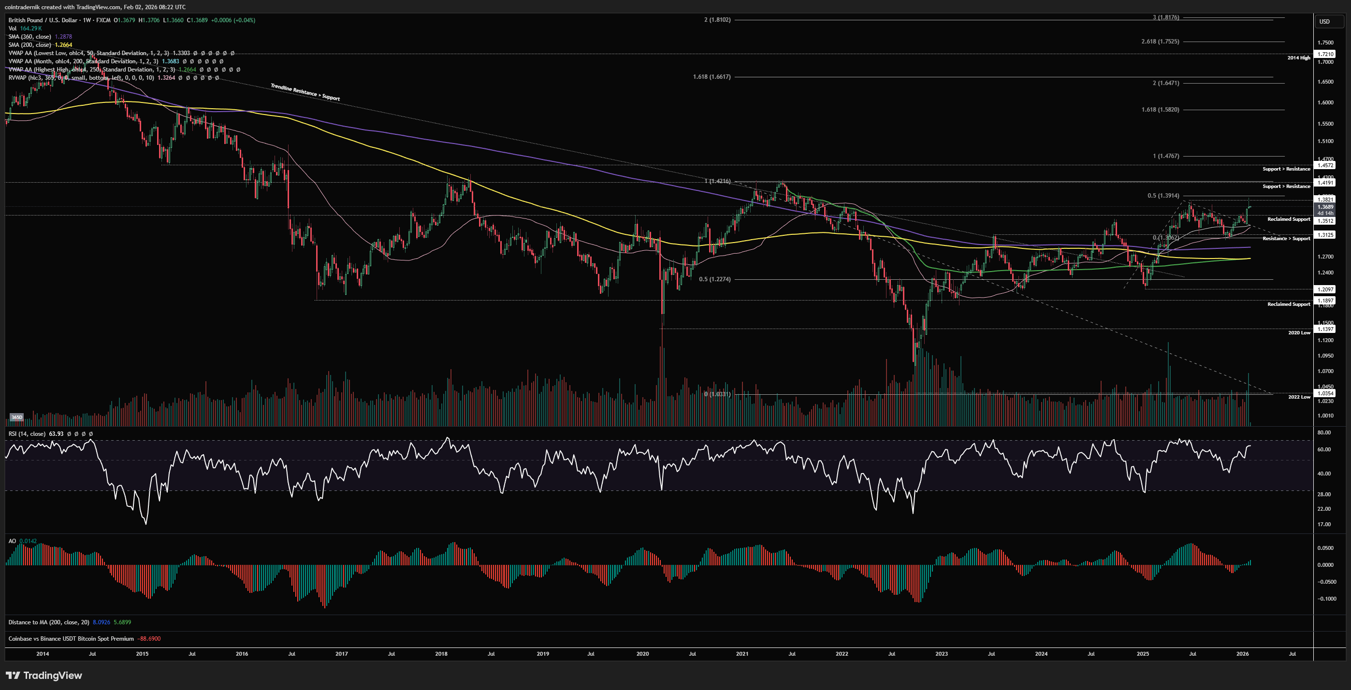Click Coinbase vs Binance Premium indicator title
Viewport: 1351px width, 690px height.
(71, 639)
